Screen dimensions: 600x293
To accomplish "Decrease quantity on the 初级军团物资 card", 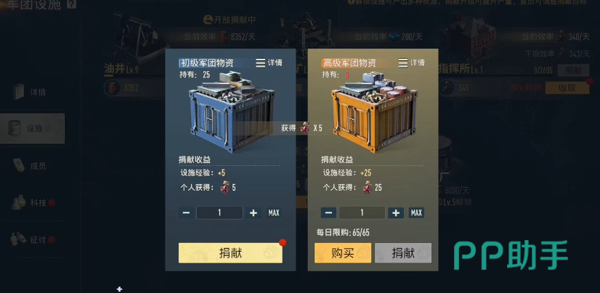I will click(186, 212).
